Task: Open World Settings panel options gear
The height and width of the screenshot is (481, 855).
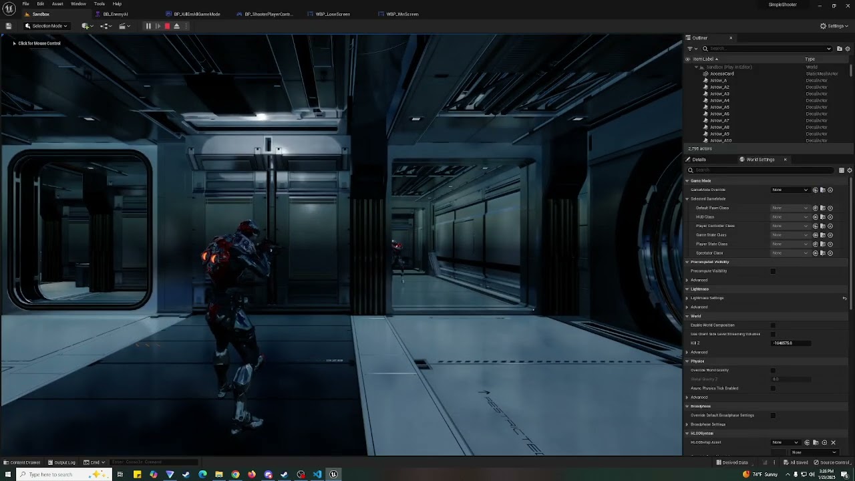Action: tap(849, 170)
